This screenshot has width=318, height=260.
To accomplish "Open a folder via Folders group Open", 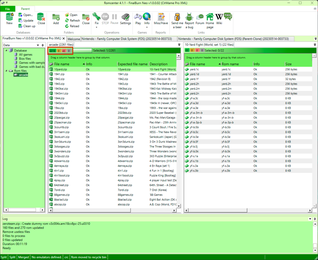I will [x=71, y=15].
